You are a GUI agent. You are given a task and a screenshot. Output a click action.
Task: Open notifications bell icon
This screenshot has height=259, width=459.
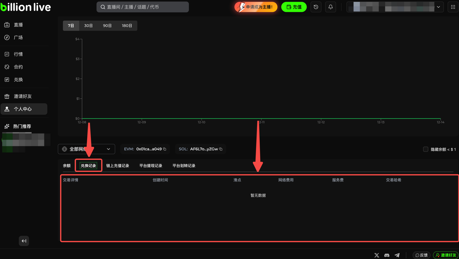(331, 7)
